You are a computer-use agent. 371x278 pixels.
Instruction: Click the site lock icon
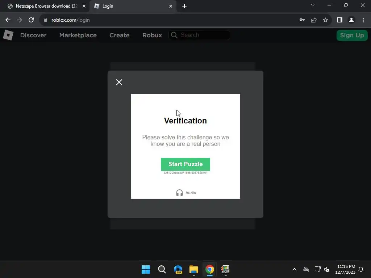pos(46,20)
